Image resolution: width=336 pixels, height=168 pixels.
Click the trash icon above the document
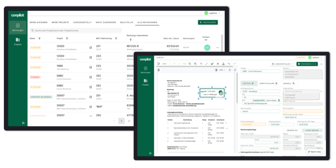pyautogui.click(x=159, y=70)
